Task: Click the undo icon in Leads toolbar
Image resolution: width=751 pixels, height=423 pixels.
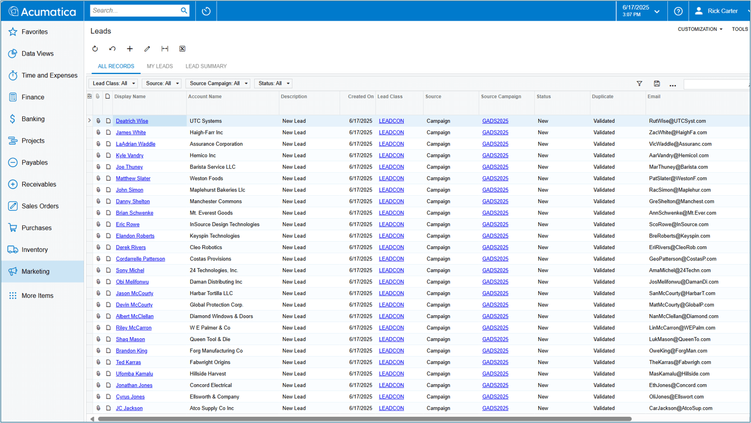Action: 112,49
